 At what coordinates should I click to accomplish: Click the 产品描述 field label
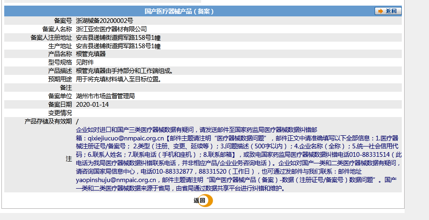(60, 71)
